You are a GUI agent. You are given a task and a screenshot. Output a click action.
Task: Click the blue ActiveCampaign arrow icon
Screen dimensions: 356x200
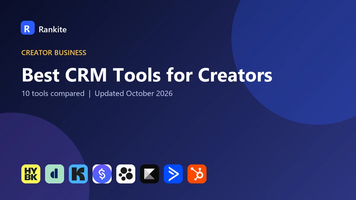[173, 174]
